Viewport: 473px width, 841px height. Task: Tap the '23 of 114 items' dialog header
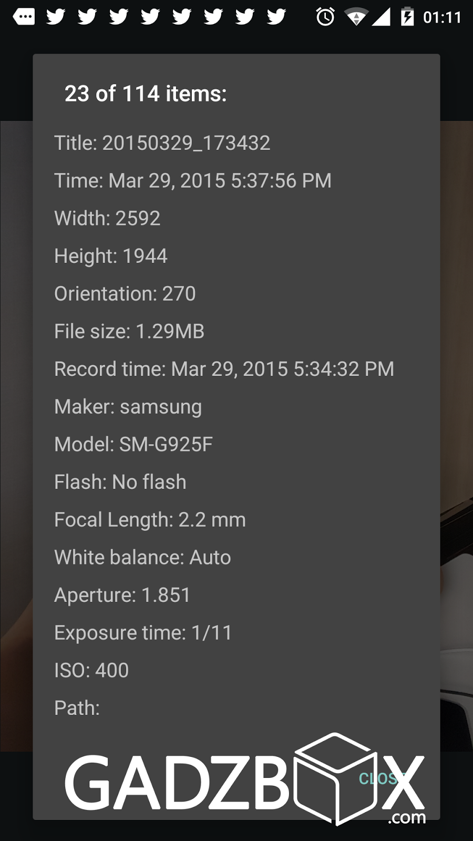coord(146,94)
